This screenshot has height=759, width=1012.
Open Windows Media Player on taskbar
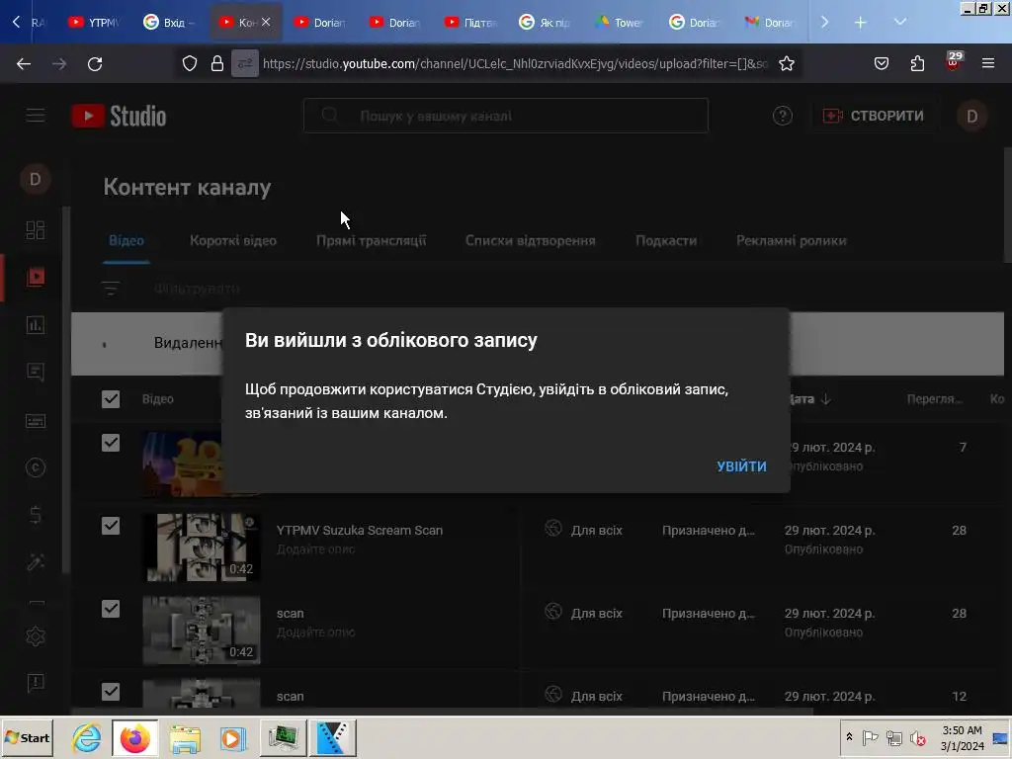point(233,737)
